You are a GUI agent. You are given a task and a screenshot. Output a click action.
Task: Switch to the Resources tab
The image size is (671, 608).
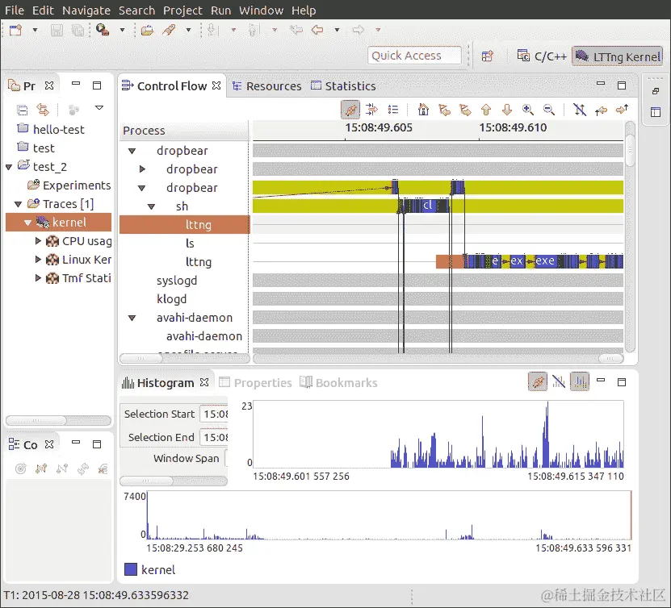pos(267,86)
